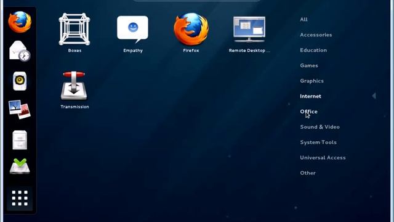Show All application categories
This screenshot has width=394, height=222.
(x=304, y=19)
